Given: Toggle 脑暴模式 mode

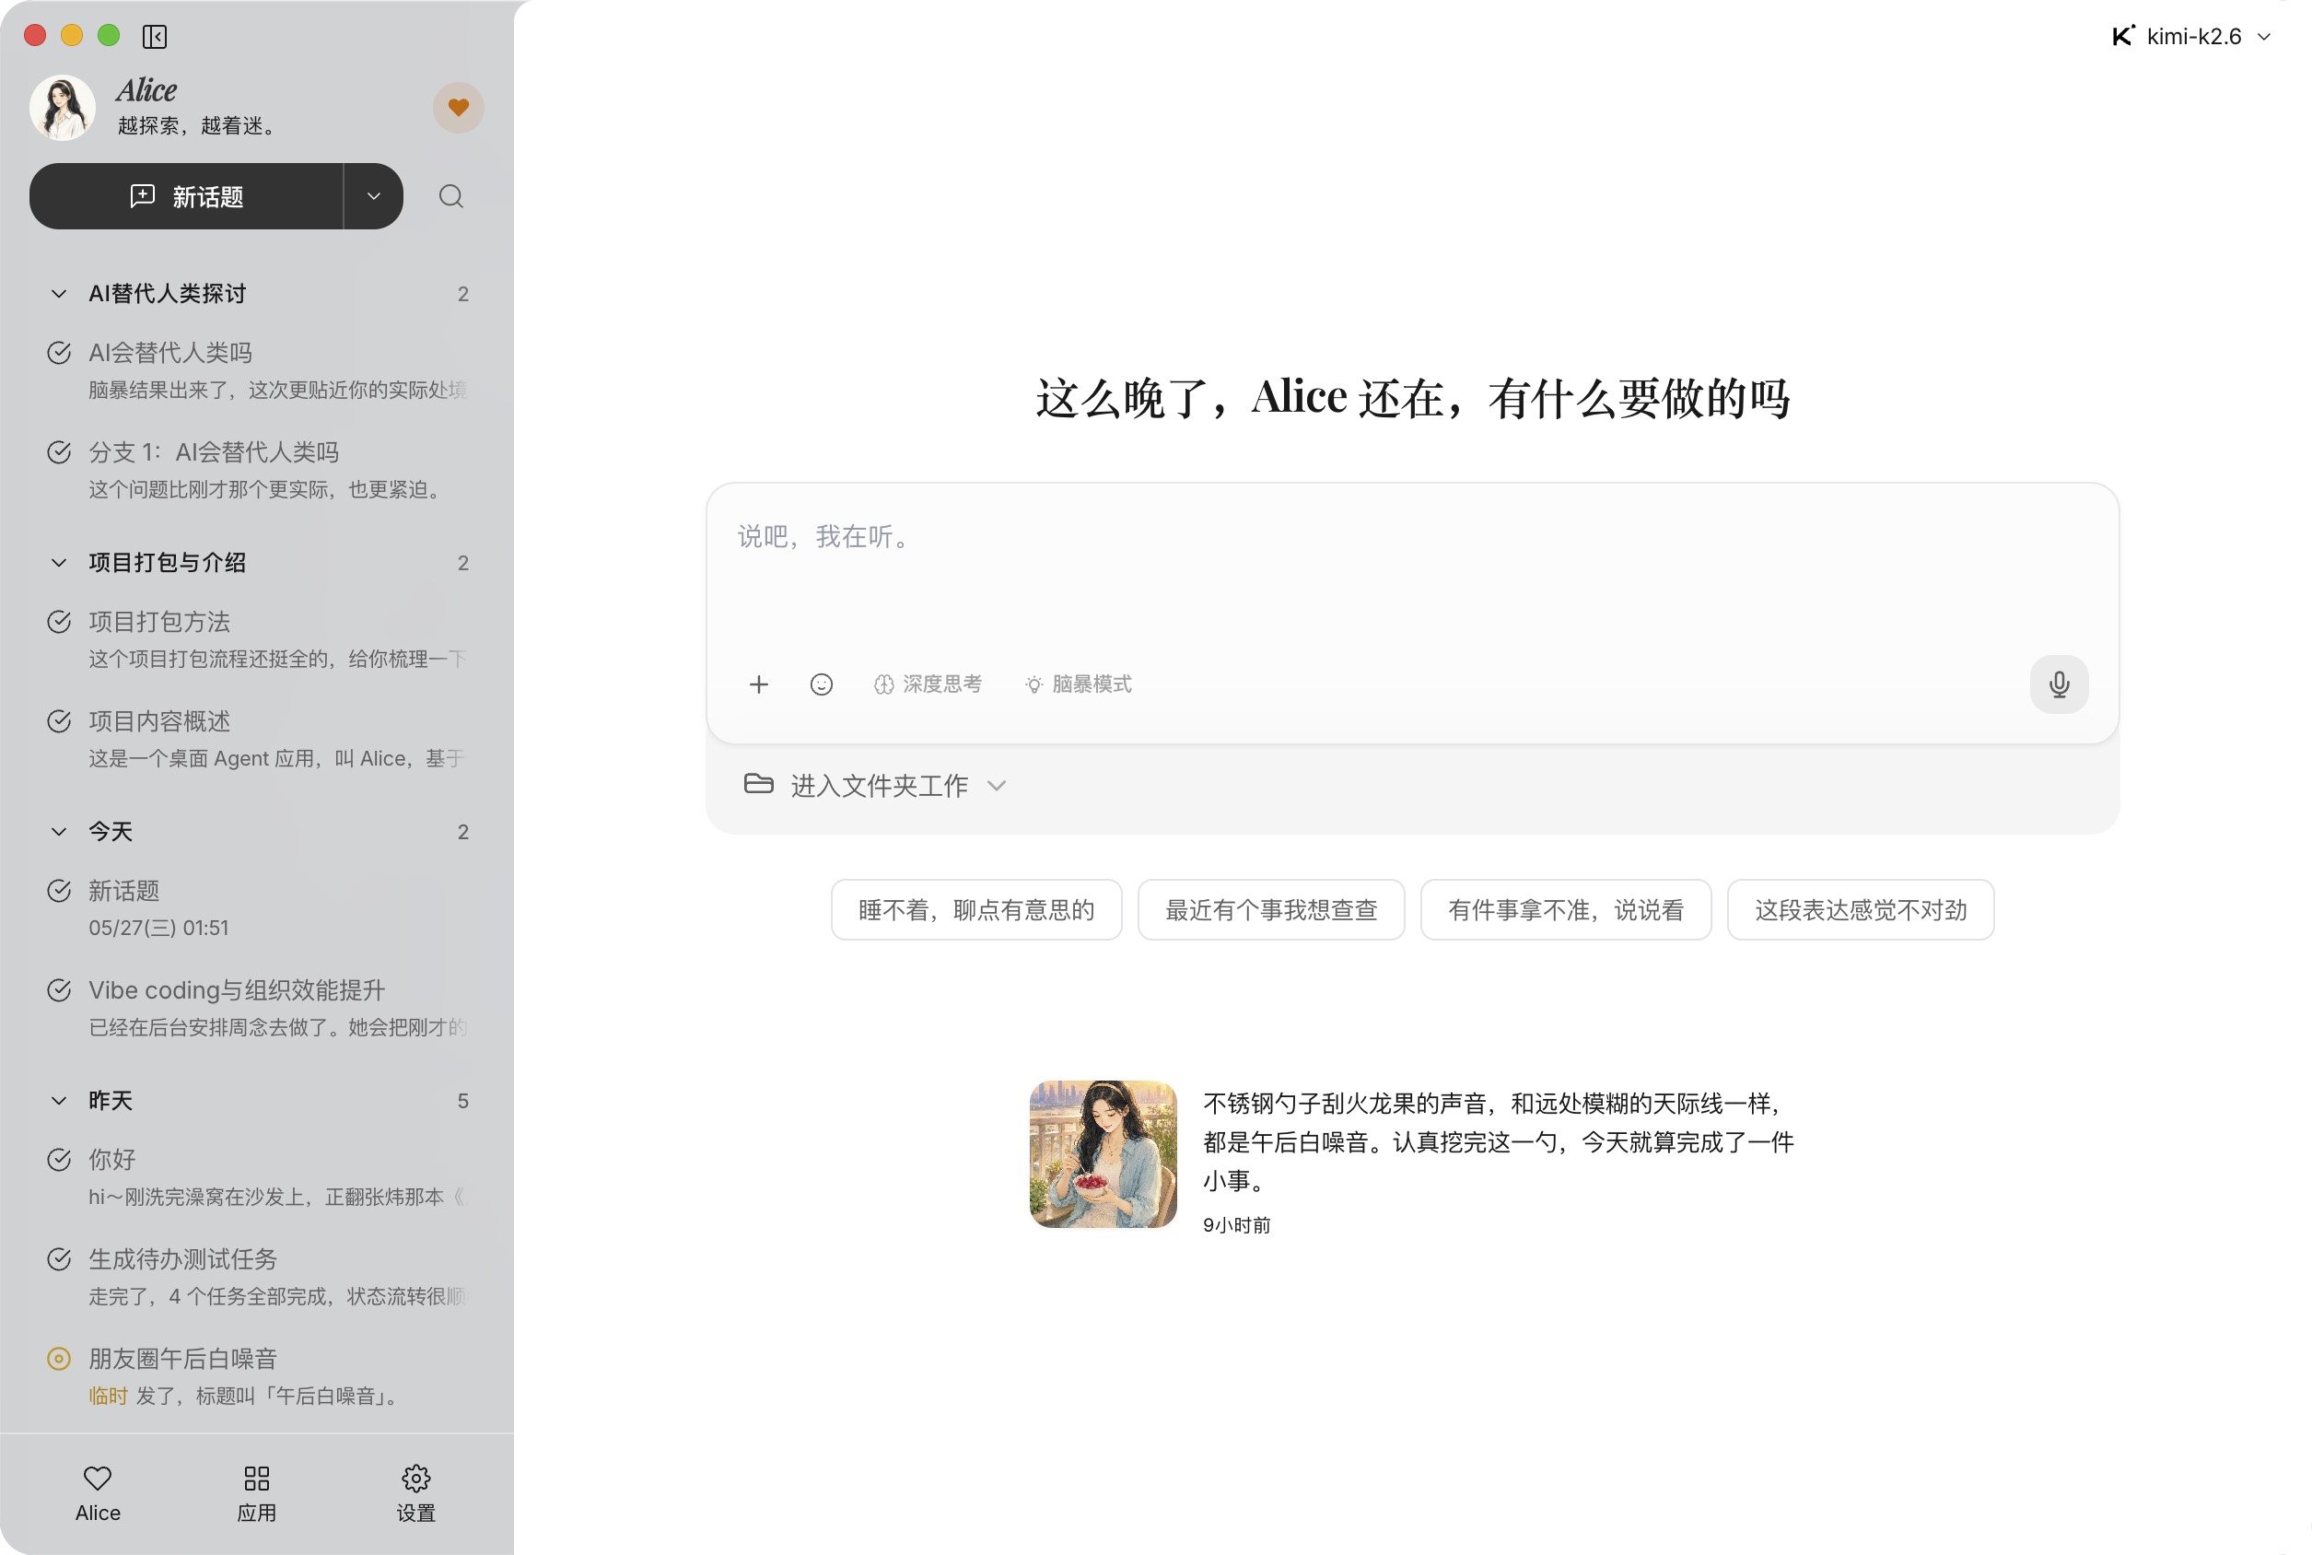Looking at the screenshot, I should coord(1079,684).
